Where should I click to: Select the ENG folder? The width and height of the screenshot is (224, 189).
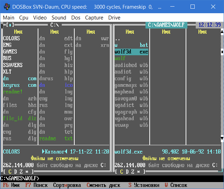tap(20, 45)
